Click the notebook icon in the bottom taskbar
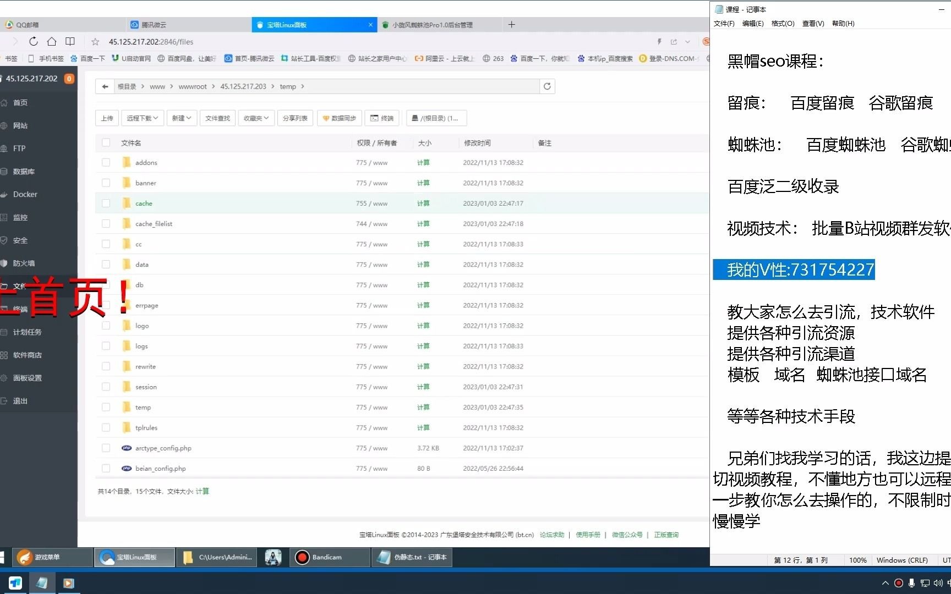 tap(42, 583)
